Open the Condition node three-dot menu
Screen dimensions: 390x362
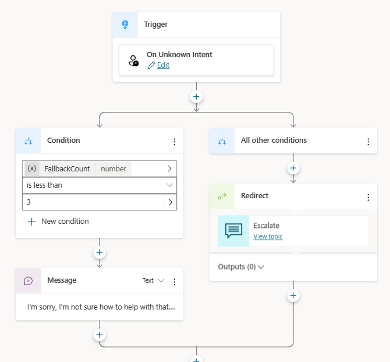pos(174,141)
